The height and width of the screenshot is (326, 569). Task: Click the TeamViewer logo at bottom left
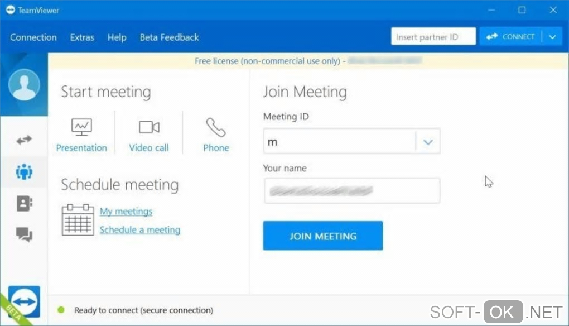tap(25, 303)
